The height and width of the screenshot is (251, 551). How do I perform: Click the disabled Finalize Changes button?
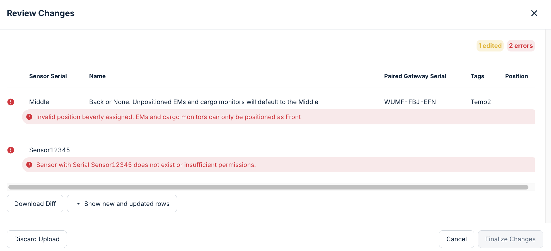click(x=510, y=239)
